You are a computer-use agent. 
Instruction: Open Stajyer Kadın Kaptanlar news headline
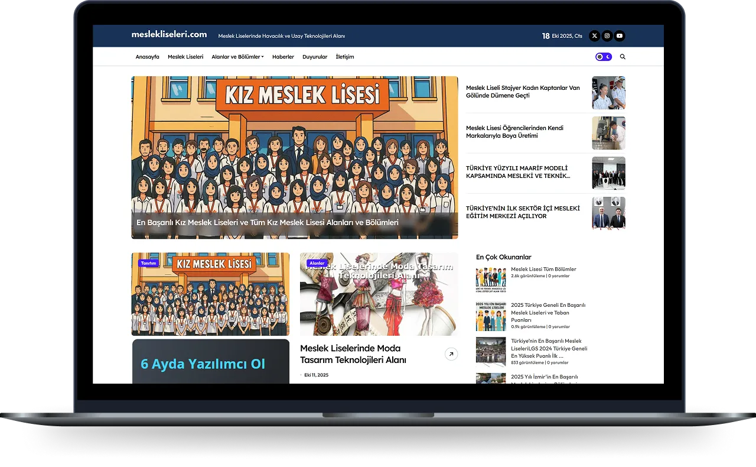pos(523,92)
